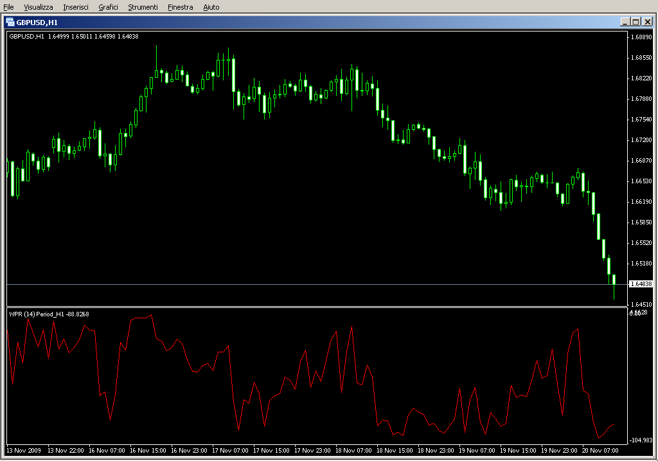Click the 1.67200 price scale value
This screenshot has width=658, height=461.
pos(641,140)
